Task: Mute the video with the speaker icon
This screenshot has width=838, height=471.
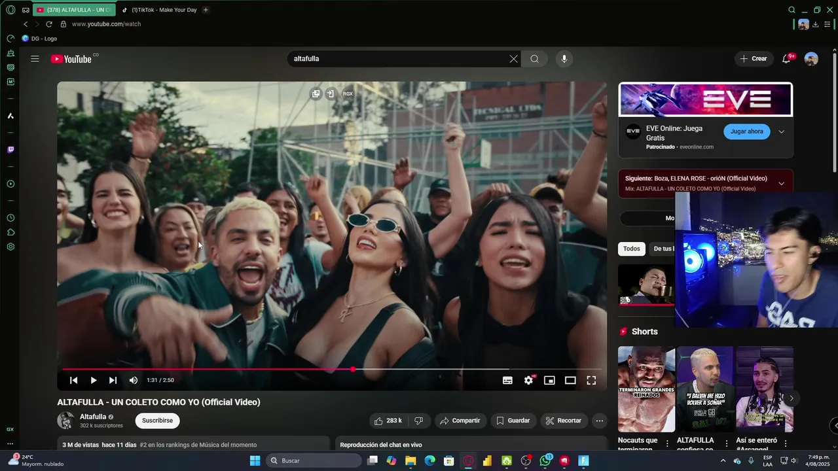Action: click(133, 380)
